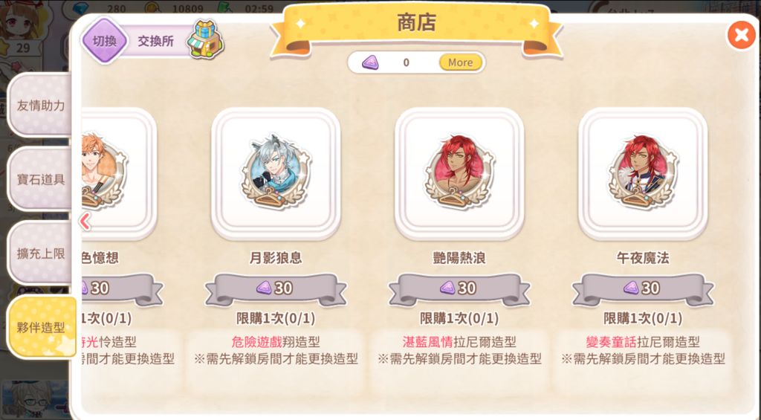Click the More button for purple gems
This screenshot has width=761, height=420.
point(460,62)
